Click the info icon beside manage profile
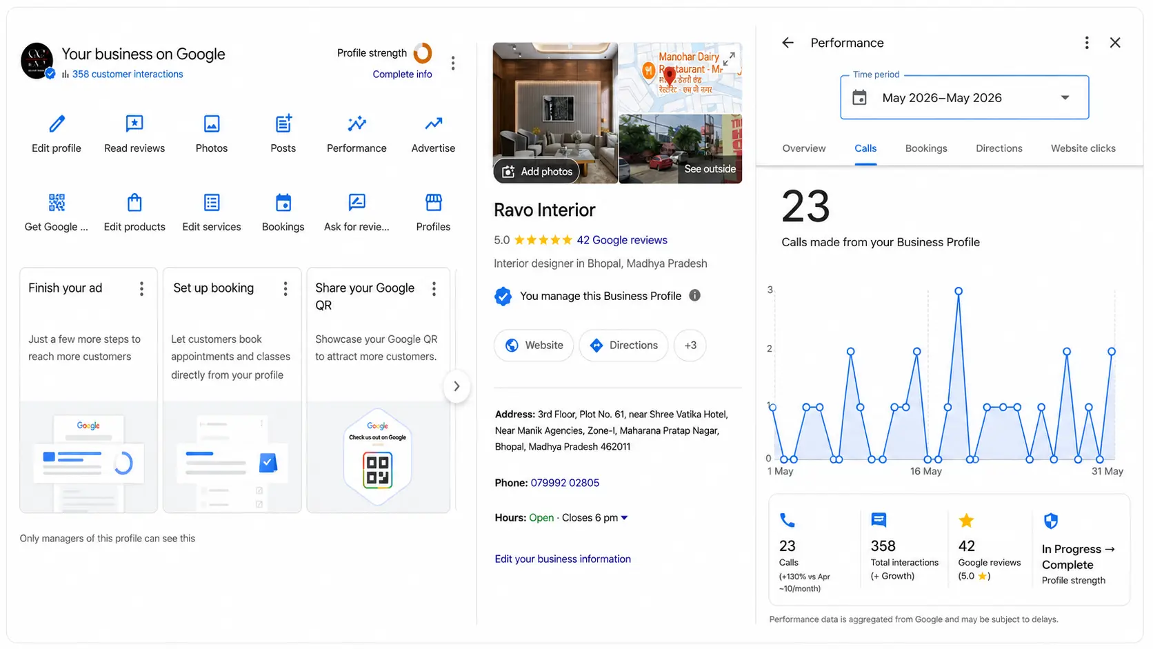 (x=694, y=295)
